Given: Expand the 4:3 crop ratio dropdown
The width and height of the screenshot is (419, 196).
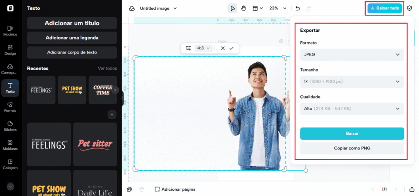Looking at the screenshot, I should pos(203,48).
